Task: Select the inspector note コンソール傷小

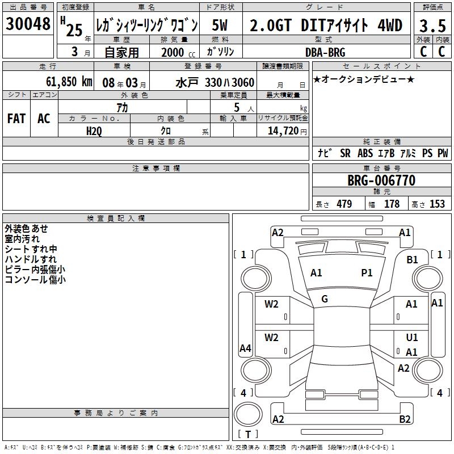Action: (35, 279)
